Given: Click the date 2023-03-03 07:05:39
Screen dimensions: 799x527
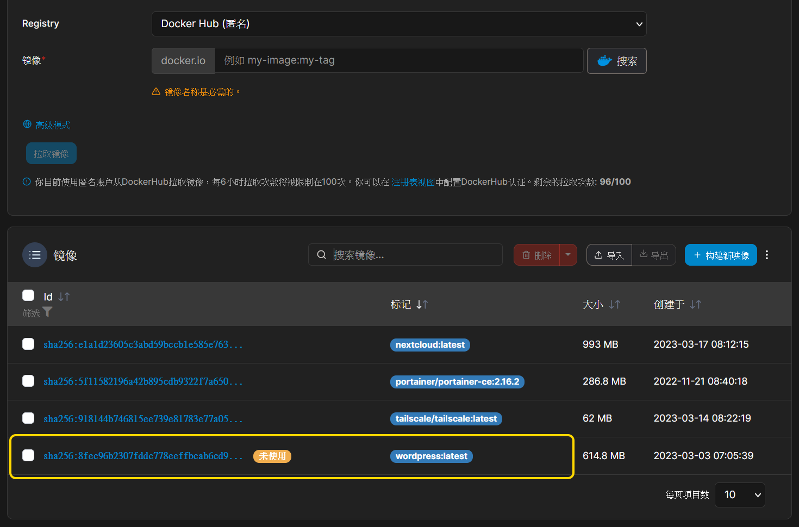Looking at the screenshot, I should point(703,456).
